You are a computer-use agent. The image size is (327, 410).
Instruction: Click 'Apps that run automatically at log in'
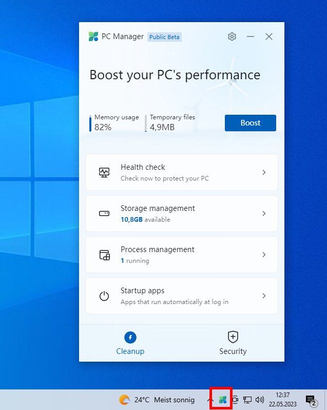(175, 302)
